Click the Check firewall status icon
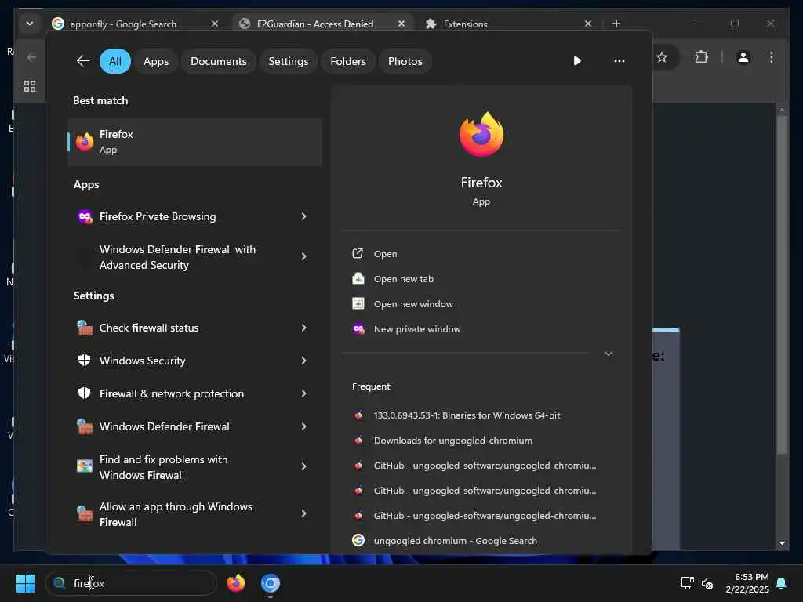 (85, 328)
